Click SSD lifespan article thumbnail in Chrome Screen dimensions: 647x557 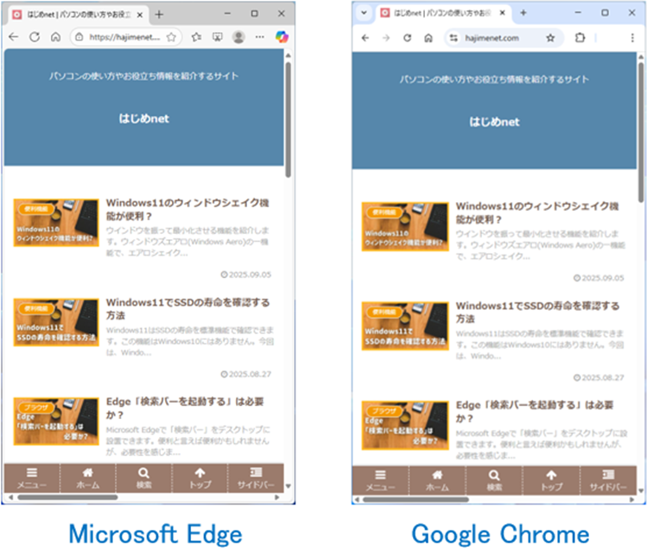(x=405, y=326)
